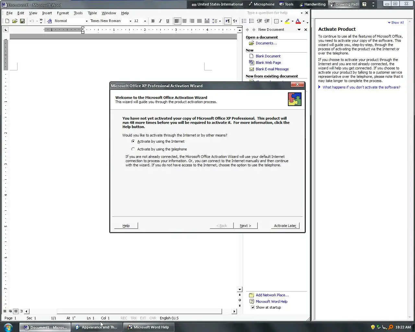
Task: Click Right-to-Left text direction icon
Action: (x=235, y=21)
